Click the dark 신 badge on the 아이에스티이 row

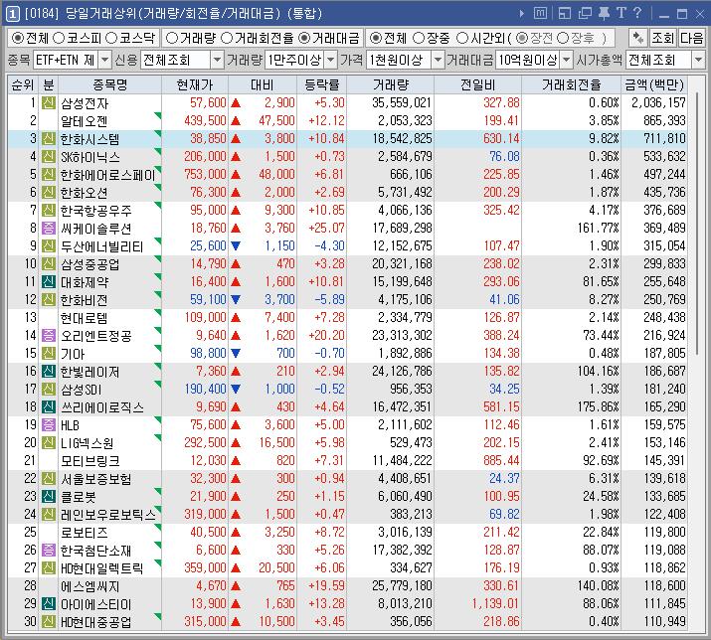tap(49, 604)
